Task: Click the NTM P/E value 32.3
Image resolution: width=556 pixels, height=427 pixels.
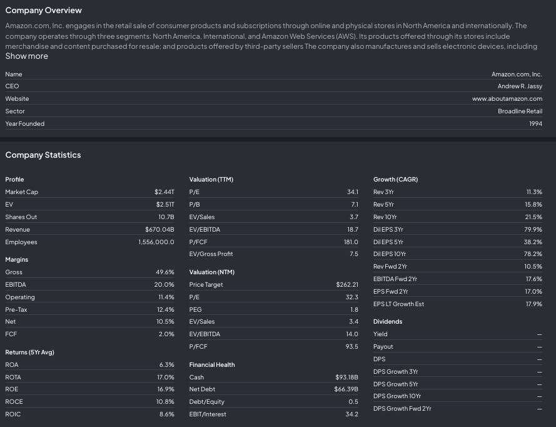Action: click(352, 297)
